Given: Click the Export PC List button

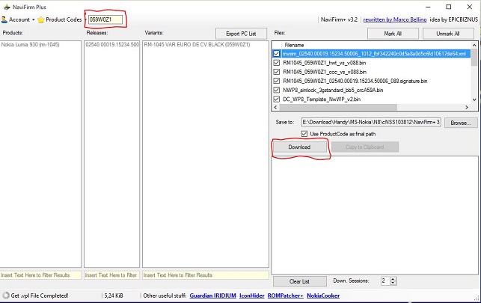Looking at the screenshot, I should 241,34.
